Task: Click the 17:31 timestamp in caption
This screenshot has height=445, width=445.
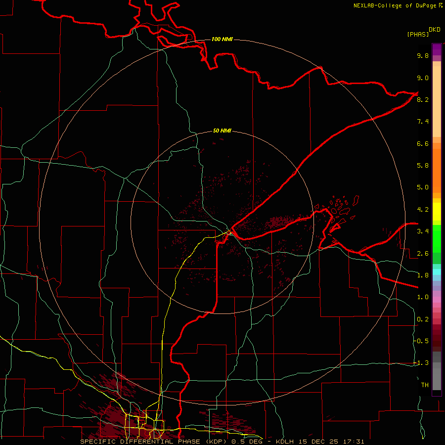Action: click(354, 442)
